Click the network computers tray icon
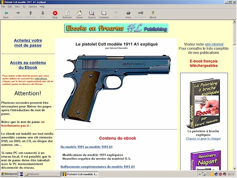The width and height of the screenshot is (237, 178). (216, 174)
